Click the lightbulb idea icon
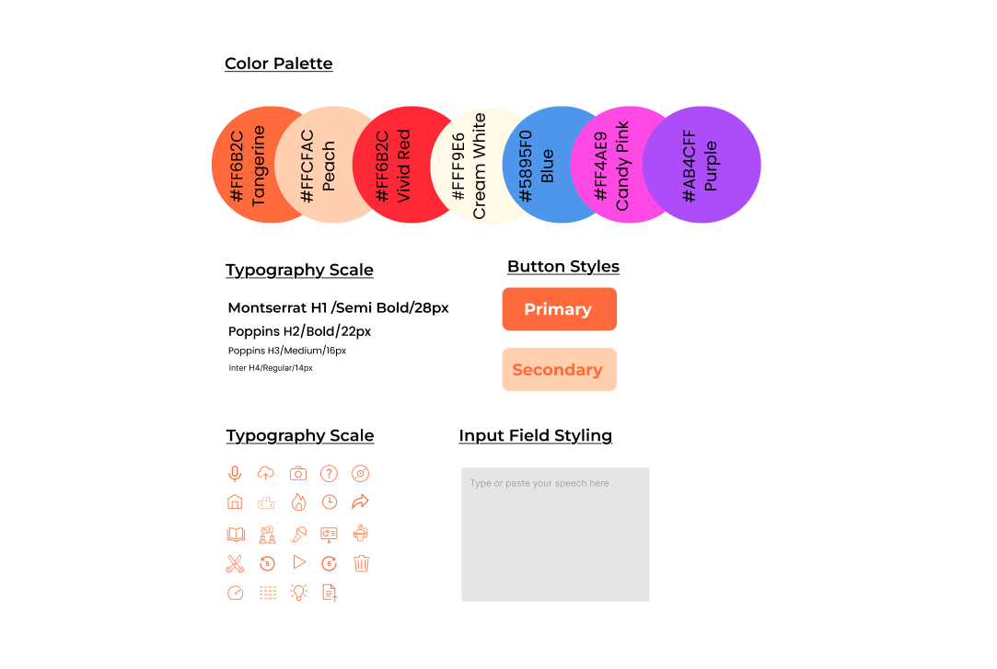This screenshot has width=997, height=669. coord(298,593)
